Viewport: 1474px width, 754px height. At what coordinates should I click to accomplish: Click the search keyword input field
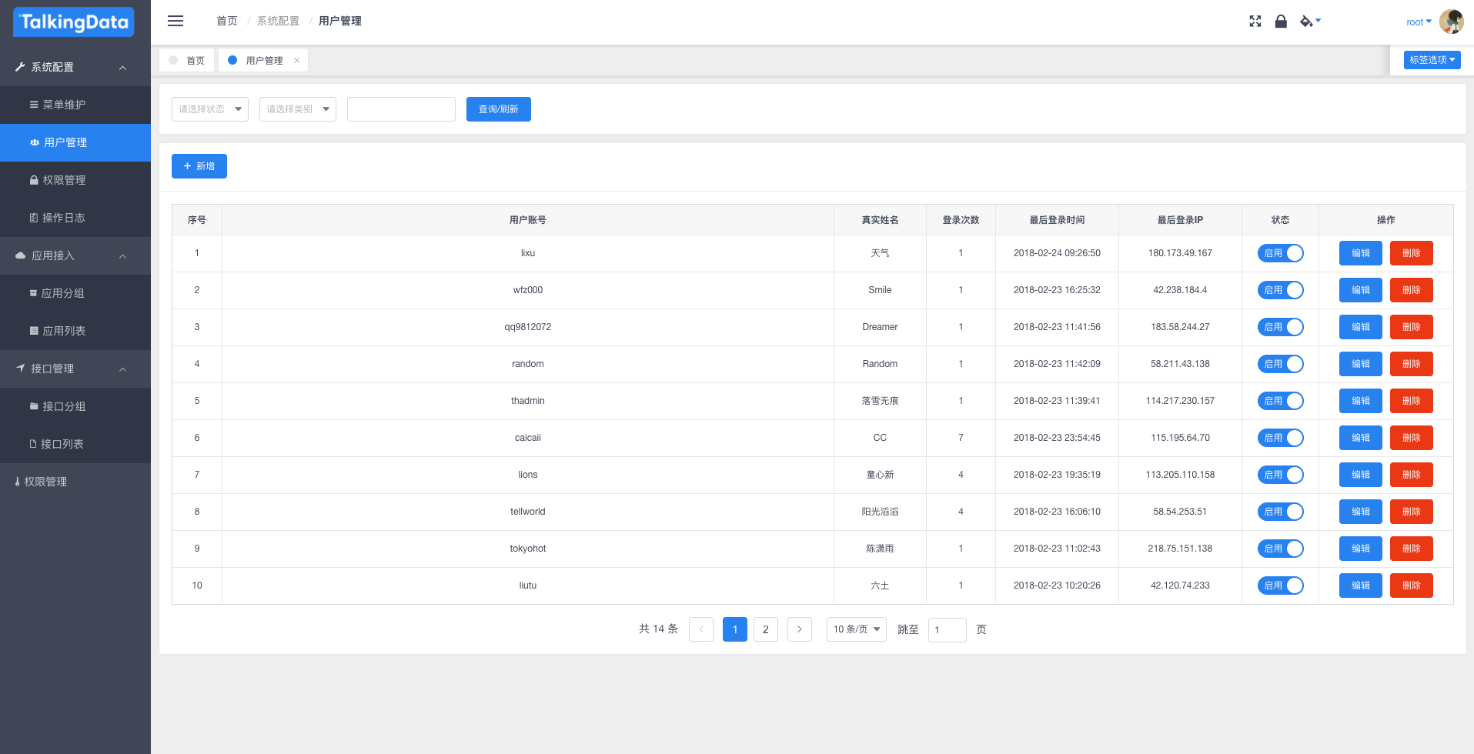click(x=401, y=109)
